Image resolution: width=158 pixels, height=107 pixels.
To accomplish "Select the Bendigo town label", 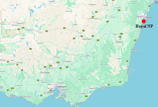I will (x=51, y=68).
